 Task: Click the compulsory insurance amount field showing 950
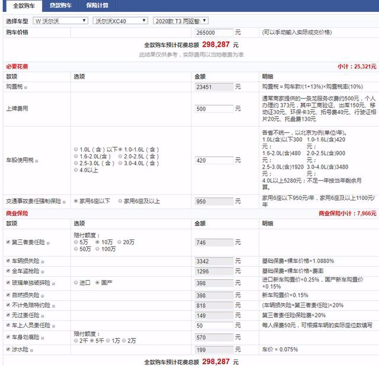click(214, 202)
